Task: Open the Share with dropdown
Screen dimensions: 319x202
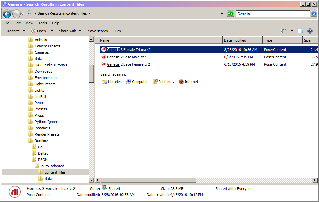Action: click(x=70, y=31)
